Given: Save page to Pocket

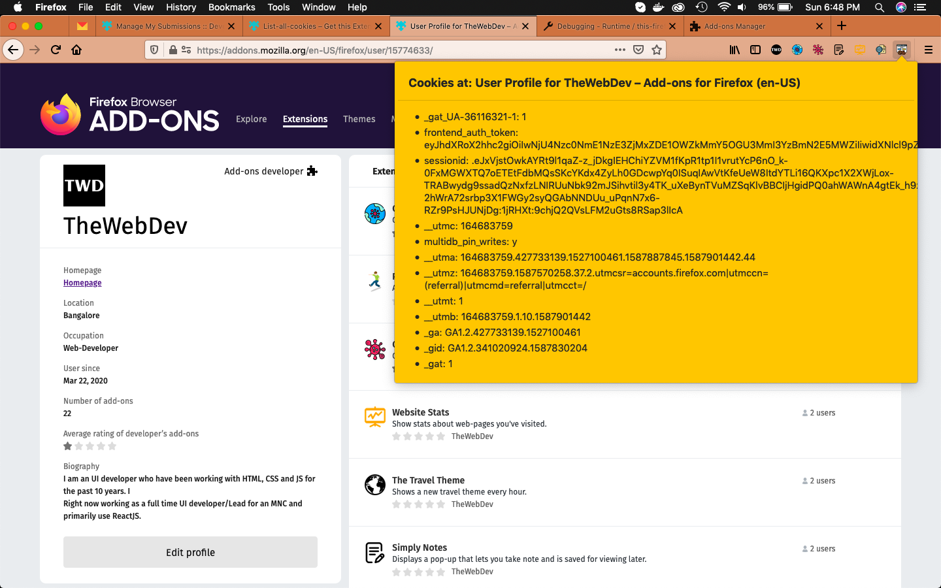Looking at the screenshot, I should pyautogui.click(x=638, y=50).
